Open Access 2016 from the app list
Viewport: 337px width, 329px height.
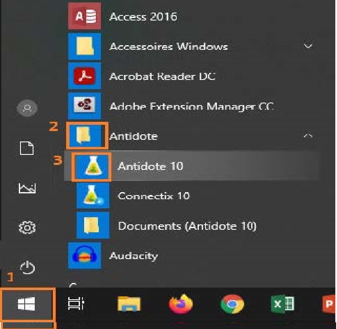coord(142,17)
